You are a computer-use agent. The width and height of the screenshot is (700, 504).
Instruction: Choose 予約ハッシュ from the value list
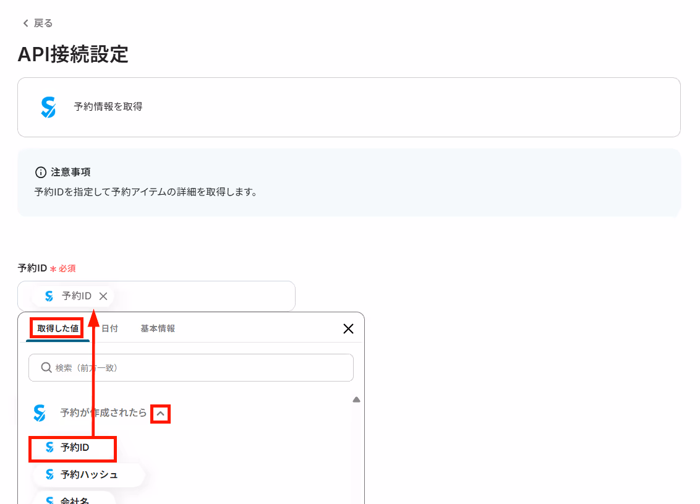88,474
